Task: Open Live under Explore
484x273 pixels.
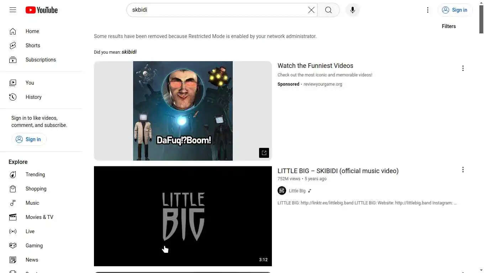Action: pos(41,231)
